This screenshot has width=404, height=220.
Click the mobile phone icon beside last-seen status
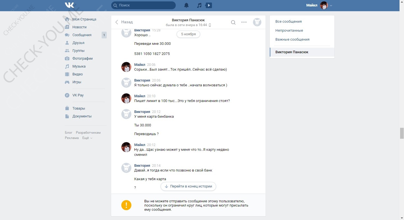pos(210,25)
